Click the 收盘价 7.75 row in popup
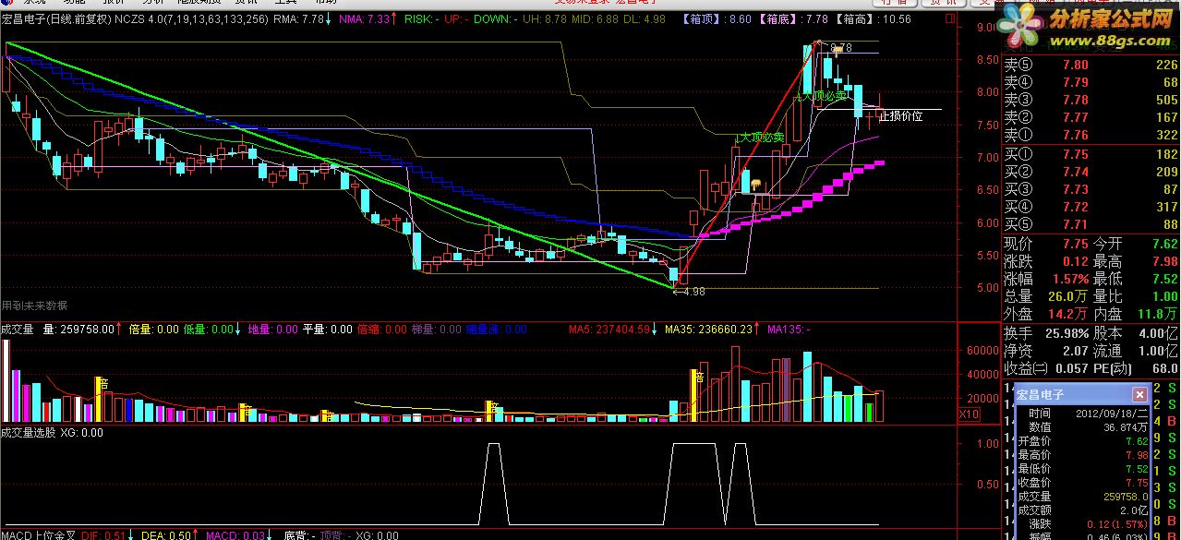This screenshot has width=1181, height=540. coord(1081,483)
